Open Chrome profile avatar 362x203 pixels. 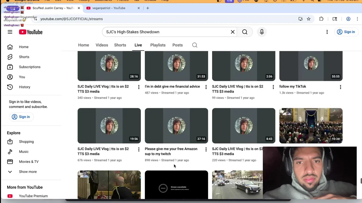[348, 19]
